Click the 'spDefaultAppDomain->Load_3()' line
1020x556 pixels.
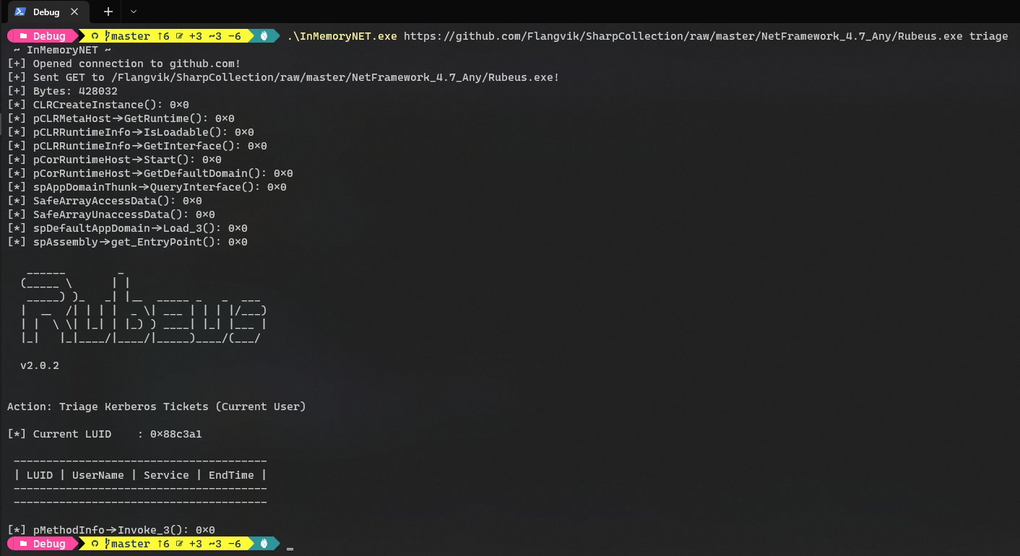click(127, 228)
